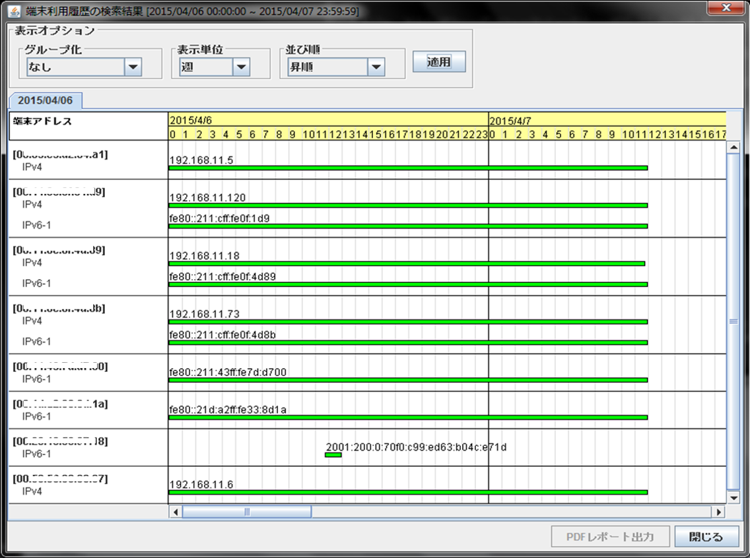Expand the 表示単位 dropdown set to 週
Screen dimensions: 750x558
(240, 67)
